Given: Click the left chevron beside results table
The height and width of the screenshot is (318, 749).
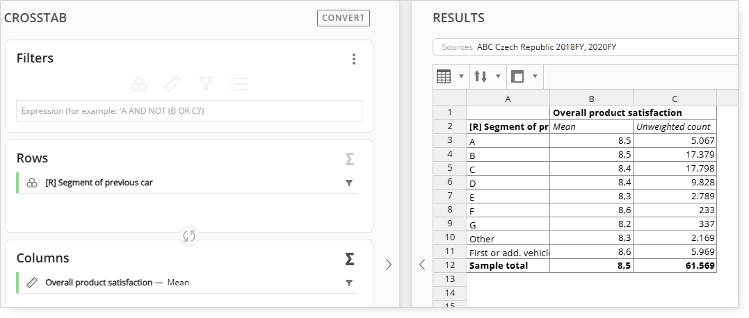Looking at the screenshot, I should (x=422, y=265).
